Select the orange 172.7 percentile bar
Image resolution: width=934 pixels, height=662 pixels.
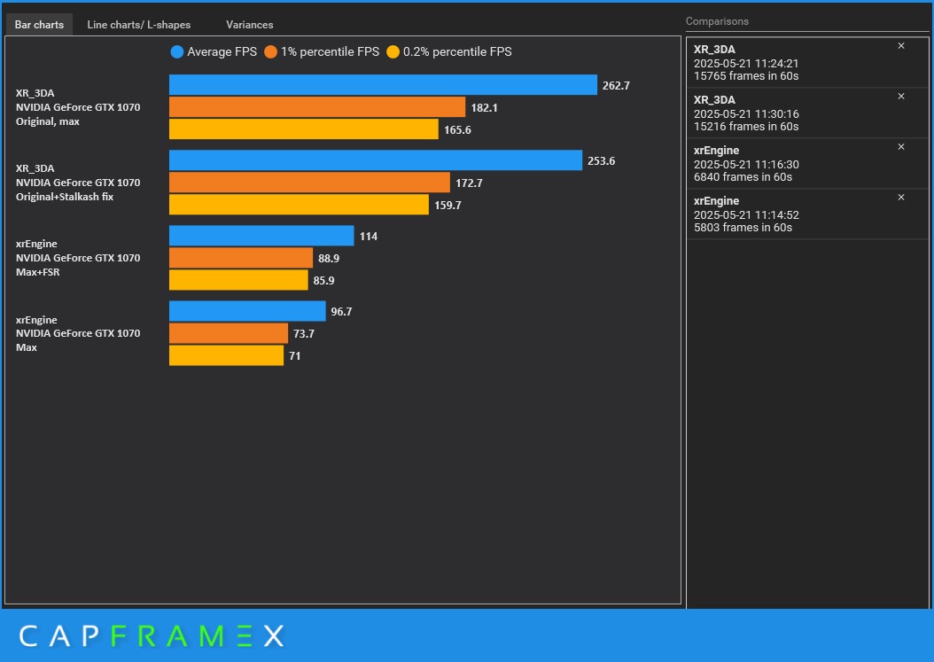tap(310, 183)
